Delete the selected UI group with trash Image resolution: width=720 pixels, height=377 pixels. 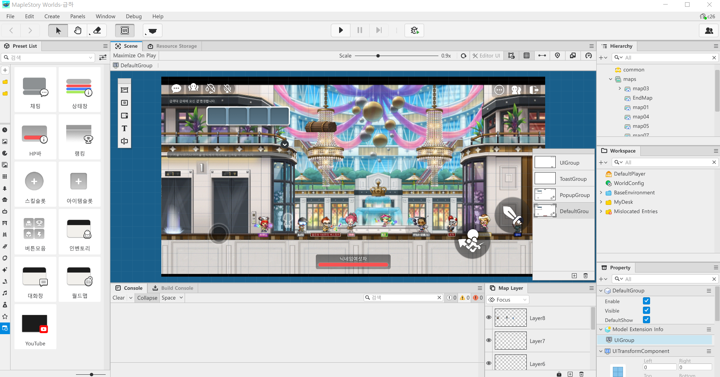586,276
